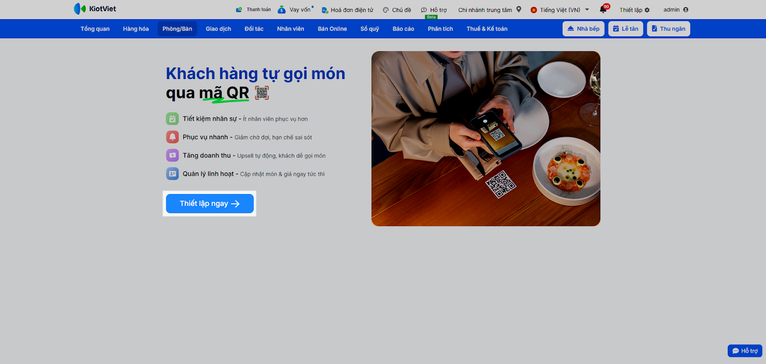Open the Sổ quỹ menu

click(370, 29)
